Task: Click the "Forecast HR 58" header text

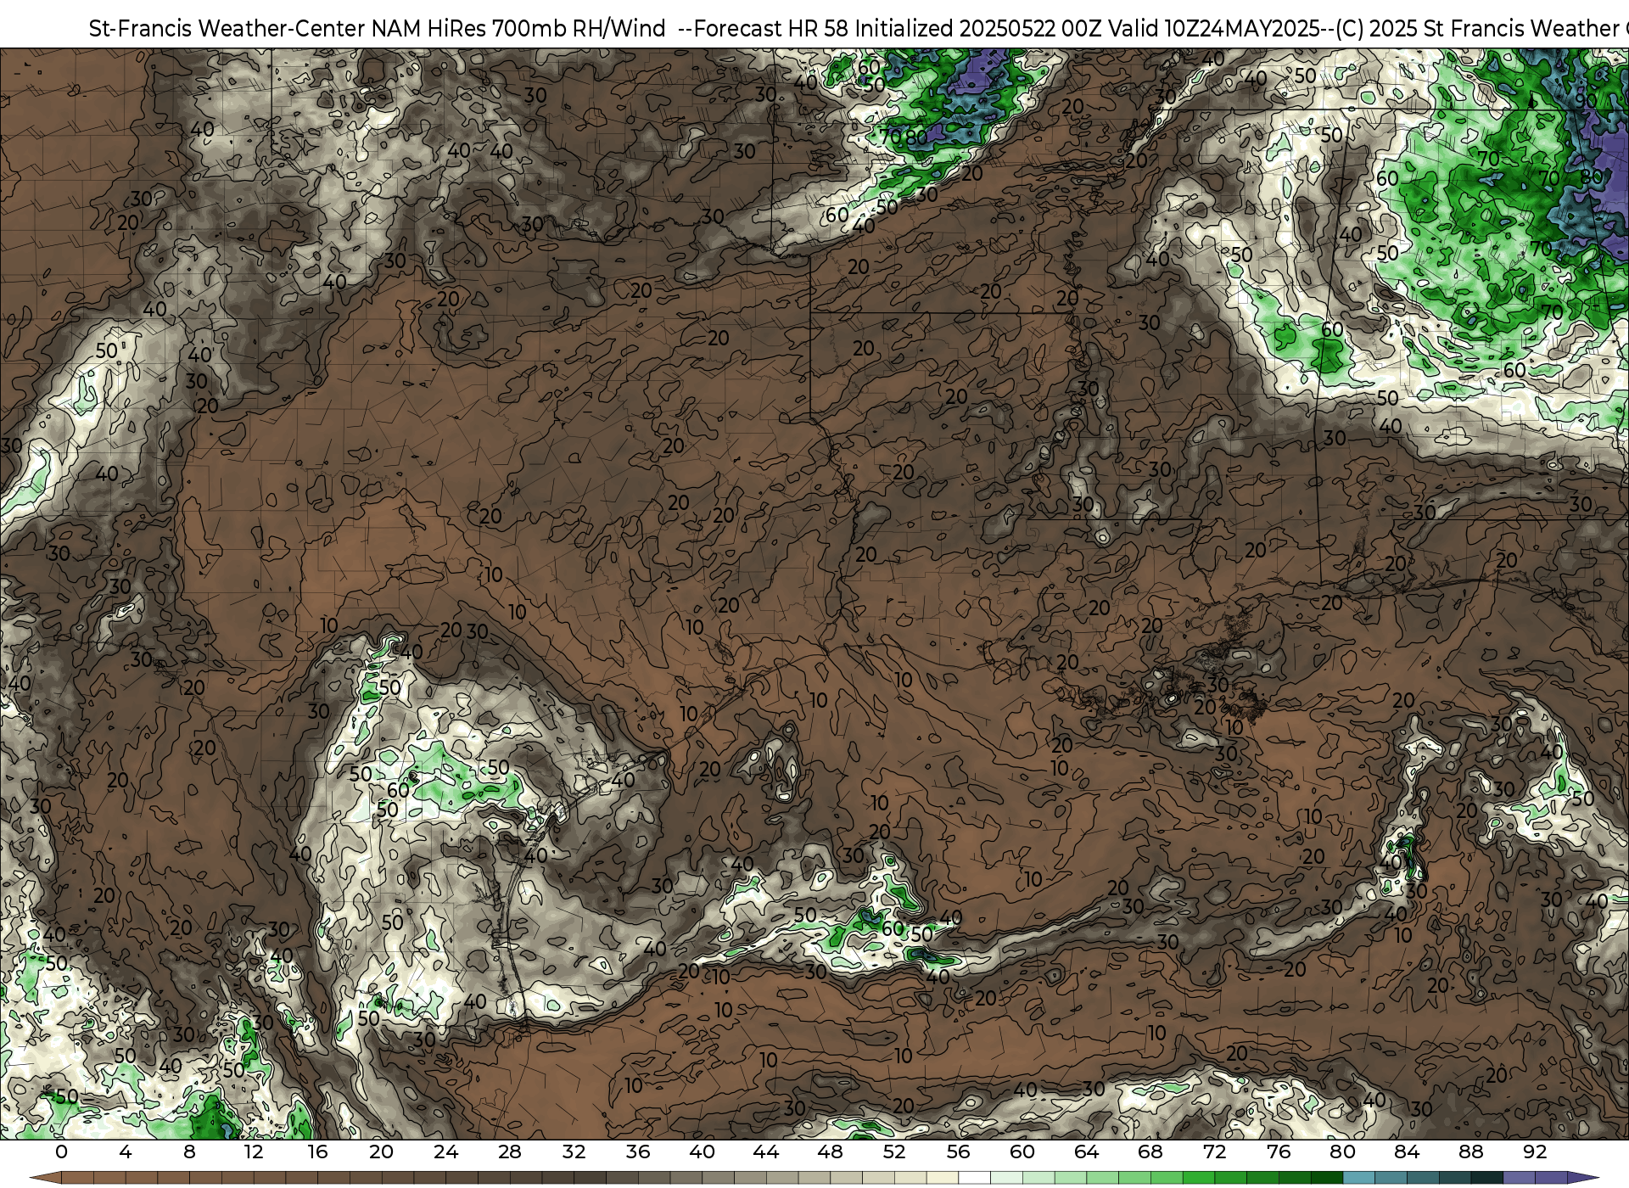Action: (771, 29)
